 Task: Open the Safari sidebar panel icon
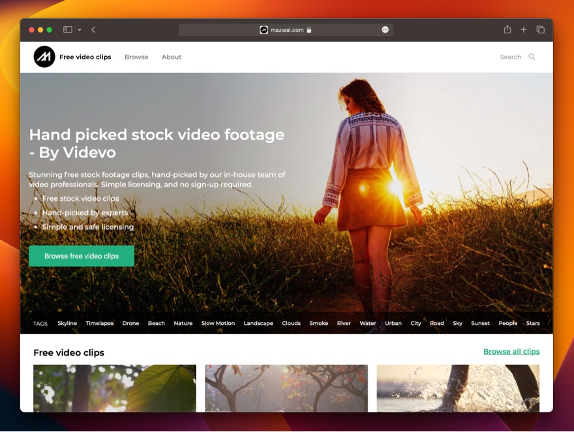67,30
